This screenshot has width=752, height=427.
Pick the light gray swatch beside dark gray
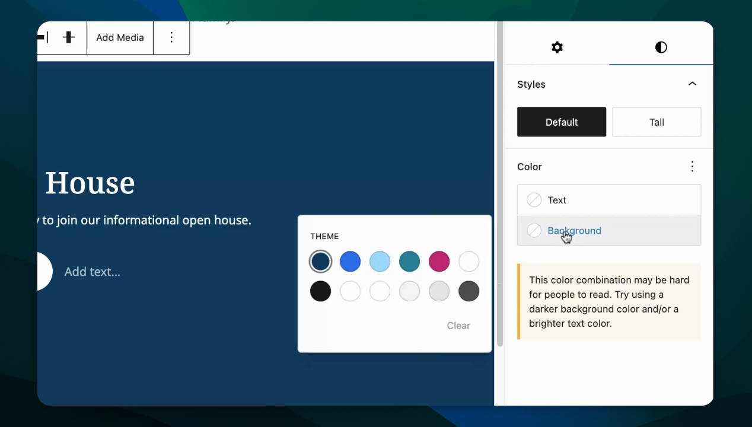439,291
